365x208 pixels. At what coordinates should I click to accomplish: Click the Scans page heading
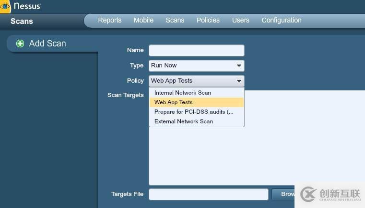(x=22, y=21)
